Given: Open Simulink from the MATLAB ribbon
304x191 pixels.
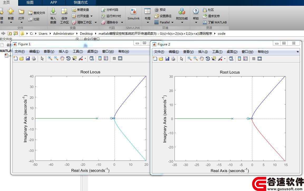Looking at the screenshot, I should [x=133, y=14].
